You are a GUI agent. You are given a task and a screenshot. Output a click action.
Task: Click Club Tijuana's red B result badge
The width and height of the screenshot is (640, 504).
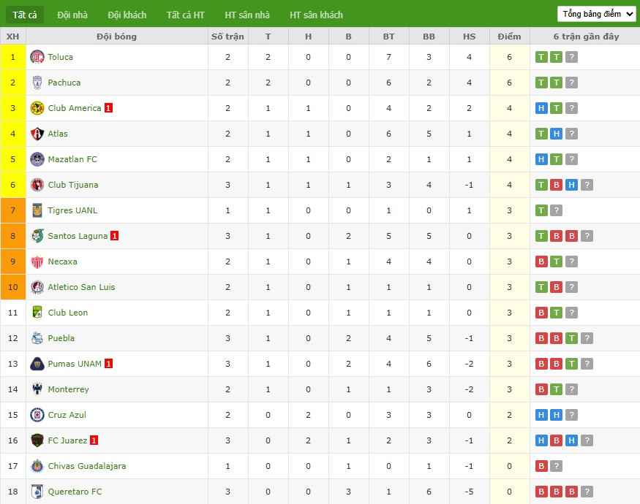tap(557, 185)
